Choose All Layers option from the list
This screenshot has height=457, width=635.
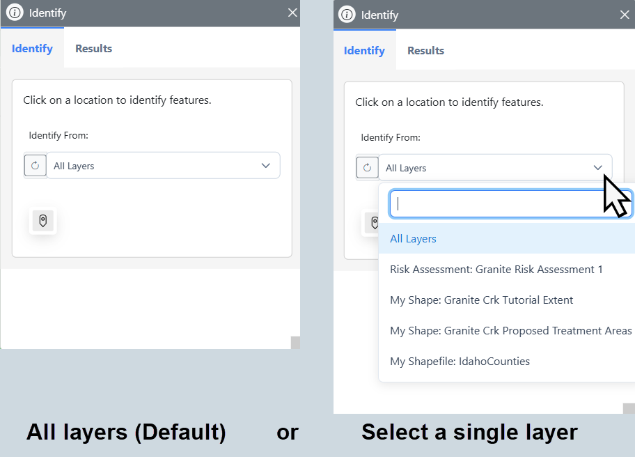pyautogui.click(x=507, y=239)
